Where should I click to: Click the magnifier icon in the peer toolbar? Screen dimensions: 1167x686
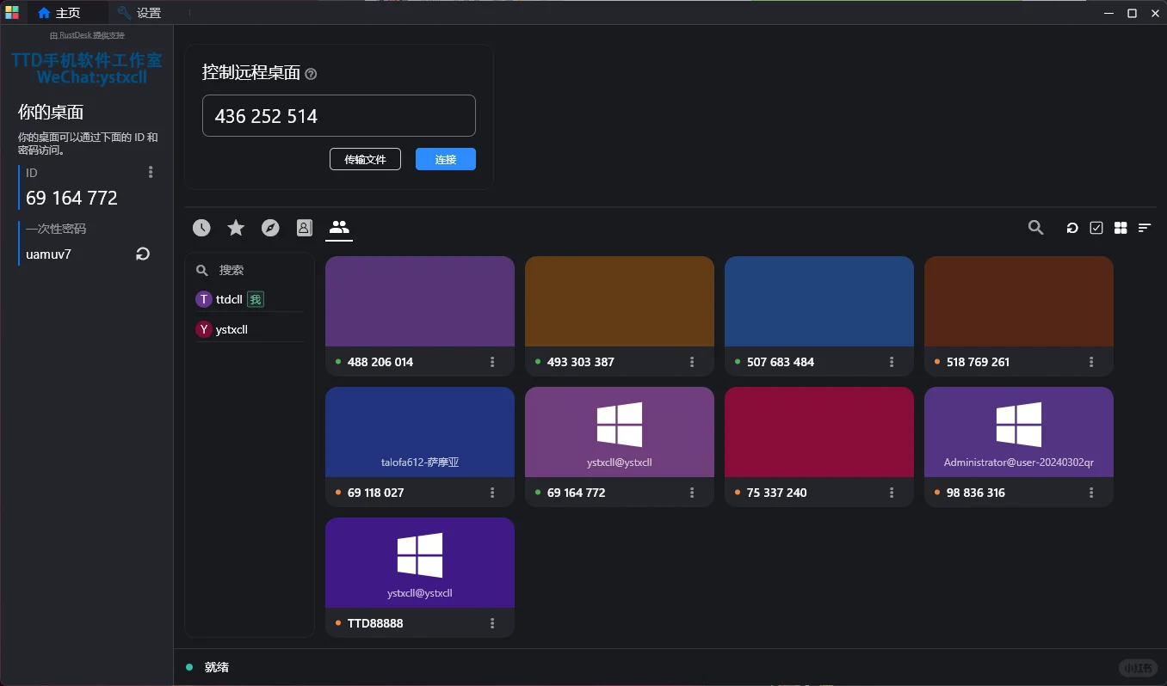1036,228
